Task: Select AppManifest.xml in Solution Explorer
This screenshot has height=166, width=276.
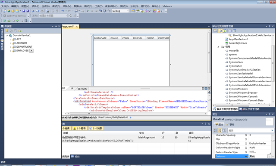Action: [238, 39]
